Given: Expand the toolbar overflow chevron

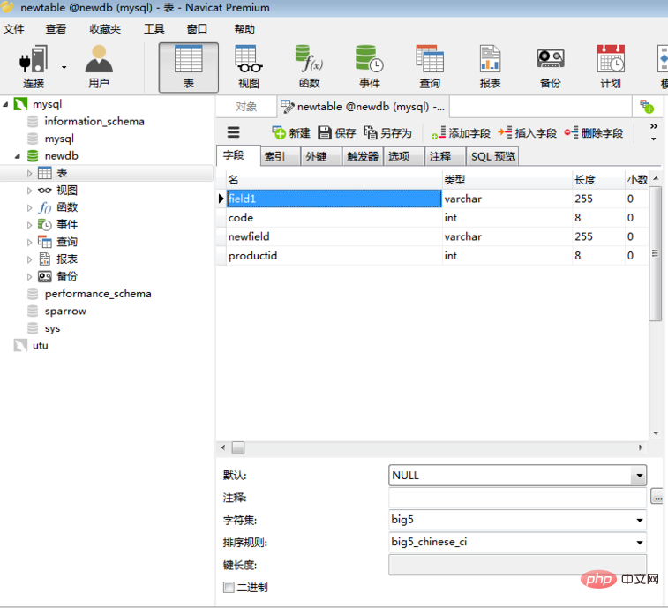Looking at the screenshot, I should (654, 126).
